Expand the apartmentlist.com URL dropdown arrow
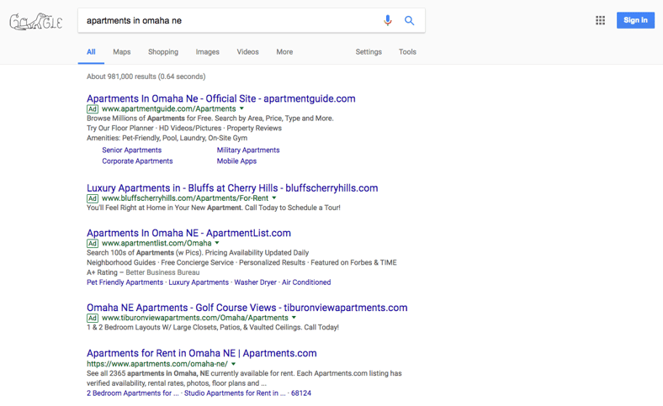 [217, 243]
